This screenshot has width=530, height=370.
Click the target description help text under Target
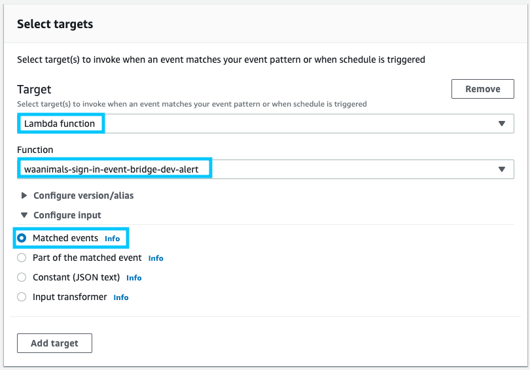(192, 104)
